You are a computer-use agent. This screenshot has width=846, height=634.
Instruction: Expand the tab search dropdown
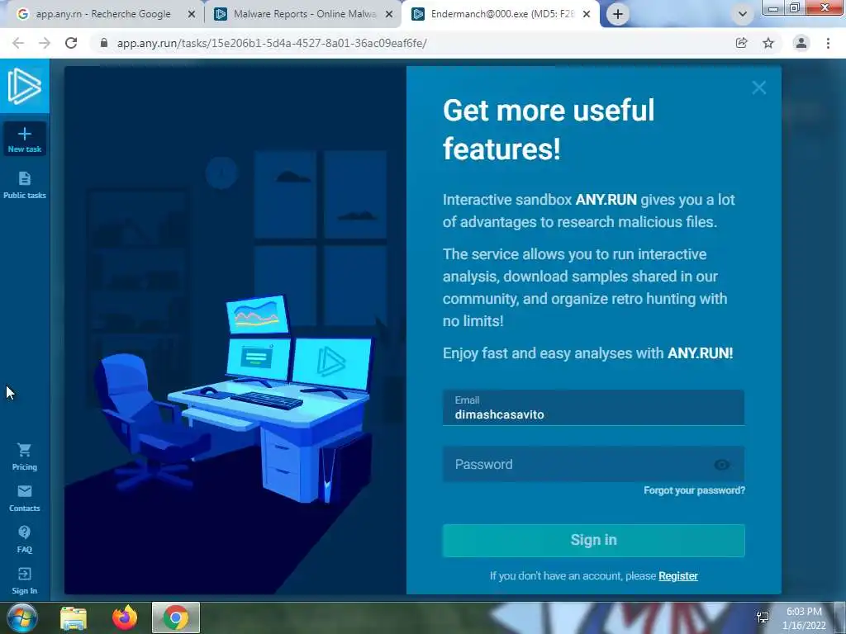coord(743,15)
